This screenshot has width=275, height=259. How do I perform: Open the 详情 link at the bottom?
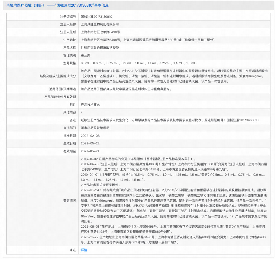coord(84,250)
